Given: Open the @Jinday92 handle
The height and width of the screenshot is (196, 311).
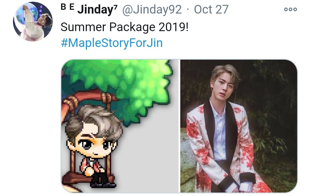Looking at the screenshot, I should click(152, 9).
